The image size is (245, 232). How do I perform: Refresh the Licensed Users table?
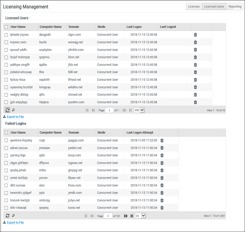[8, 110]
